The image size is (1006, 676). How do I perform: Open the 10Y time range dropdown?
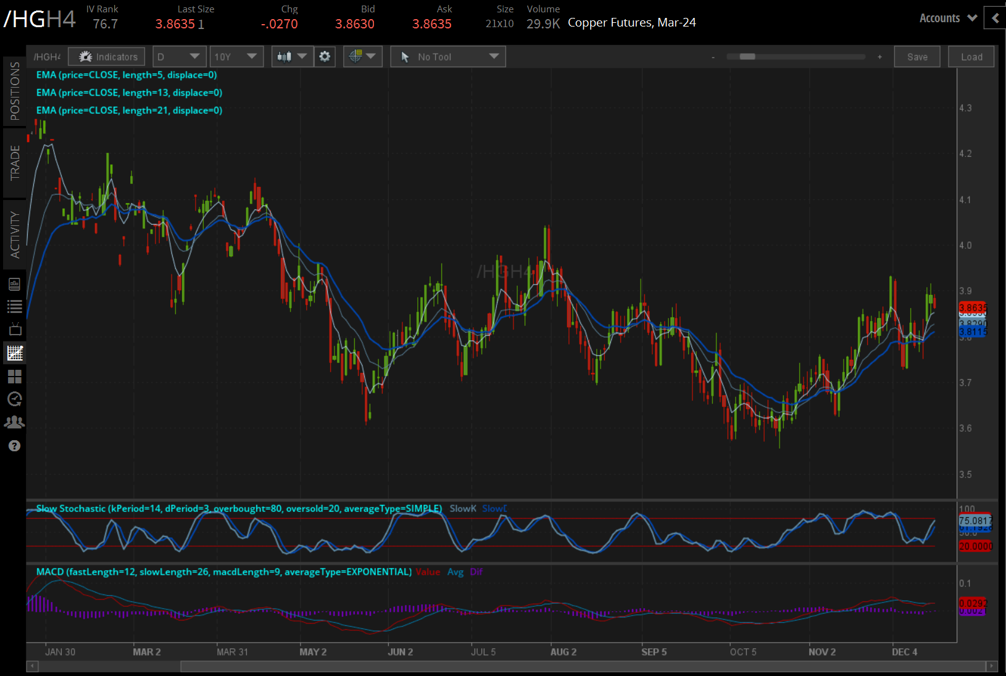pyautogui.click(x=236, y=57)
